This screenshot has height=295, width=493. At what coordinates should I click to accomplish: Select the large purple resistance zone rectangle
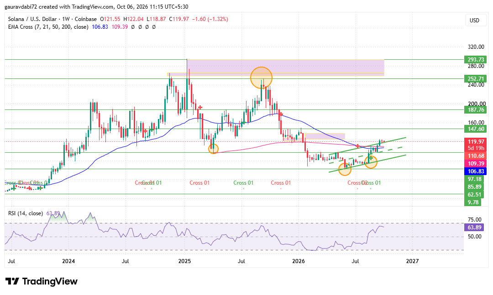pos(285,66)
